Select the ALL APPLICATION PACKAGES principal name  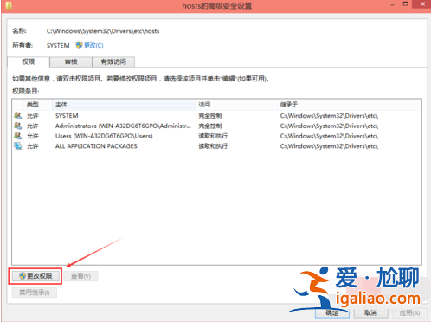(x=96, y=146)
